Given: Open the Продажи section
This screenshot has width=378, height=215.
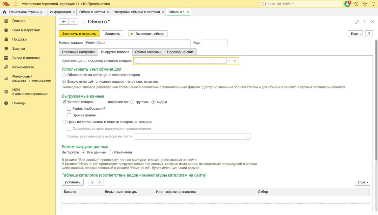Looking at the screenshot, I should pos(19,39).
